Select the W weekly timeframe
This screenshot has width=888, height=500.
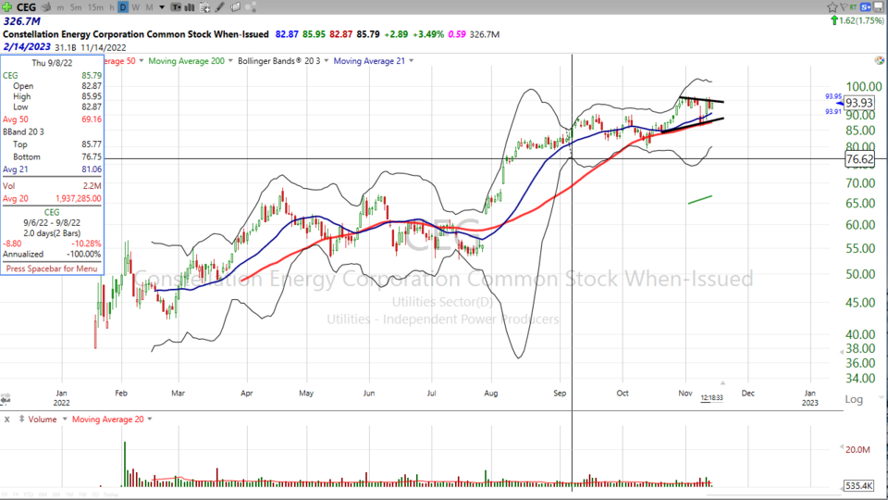click(x=136, y=7)
